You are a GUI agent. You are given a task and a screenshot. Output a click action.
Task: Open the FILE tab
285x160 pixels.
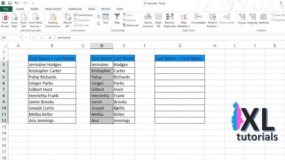coord(6,9)
